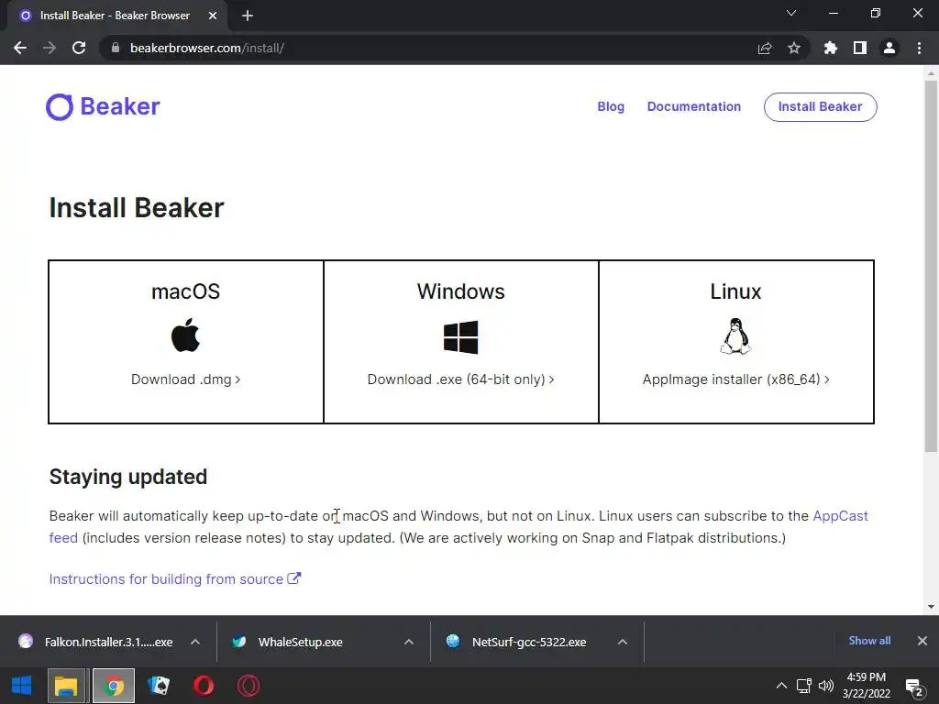Go back using browser back arrow
Image resolution: width=939 pixels, height=704 pixels.
click(x=20, y=48)
